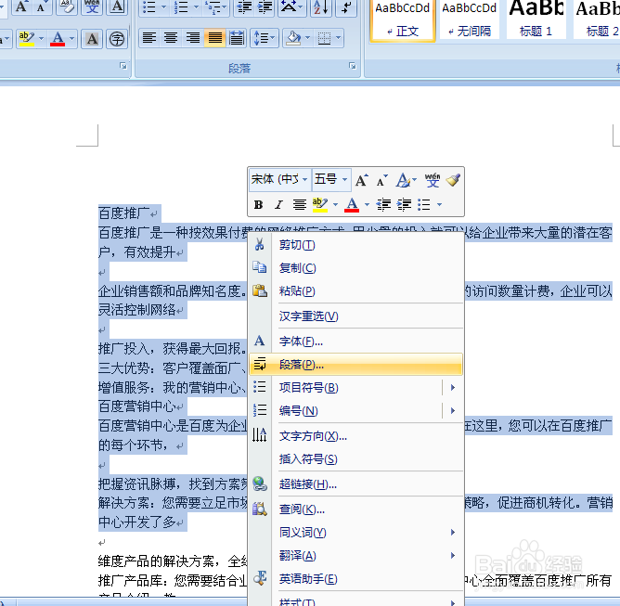Click the Enclose Characters circled-字 icon

[x=117, y=39]
